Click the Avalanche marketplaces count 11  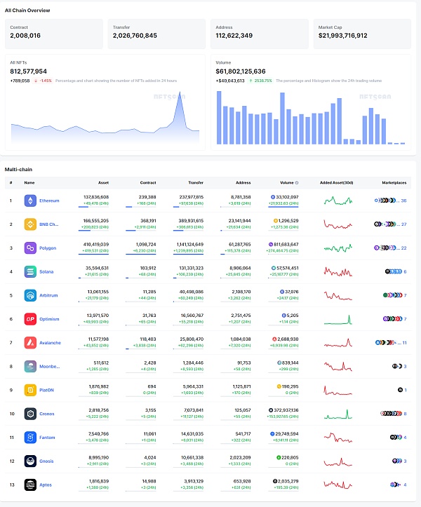click(404, 343)
